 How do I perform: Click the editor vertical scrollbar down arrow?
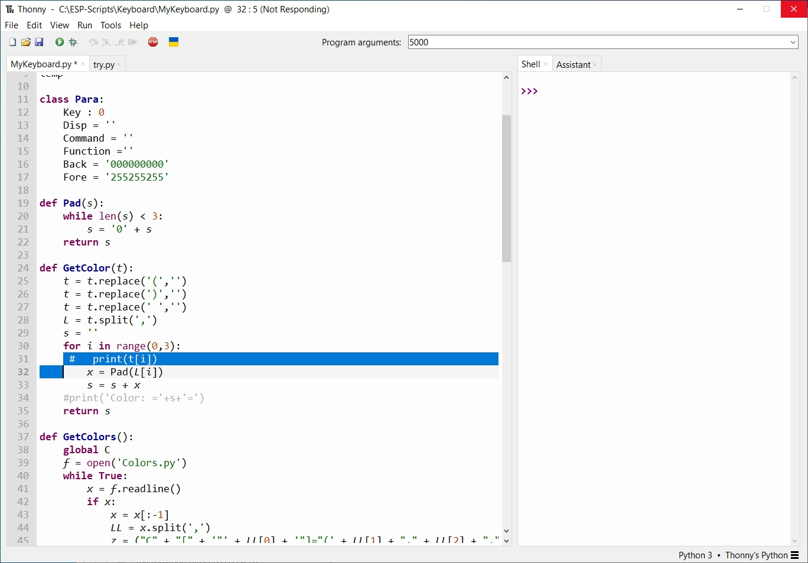tap(506, 531)
